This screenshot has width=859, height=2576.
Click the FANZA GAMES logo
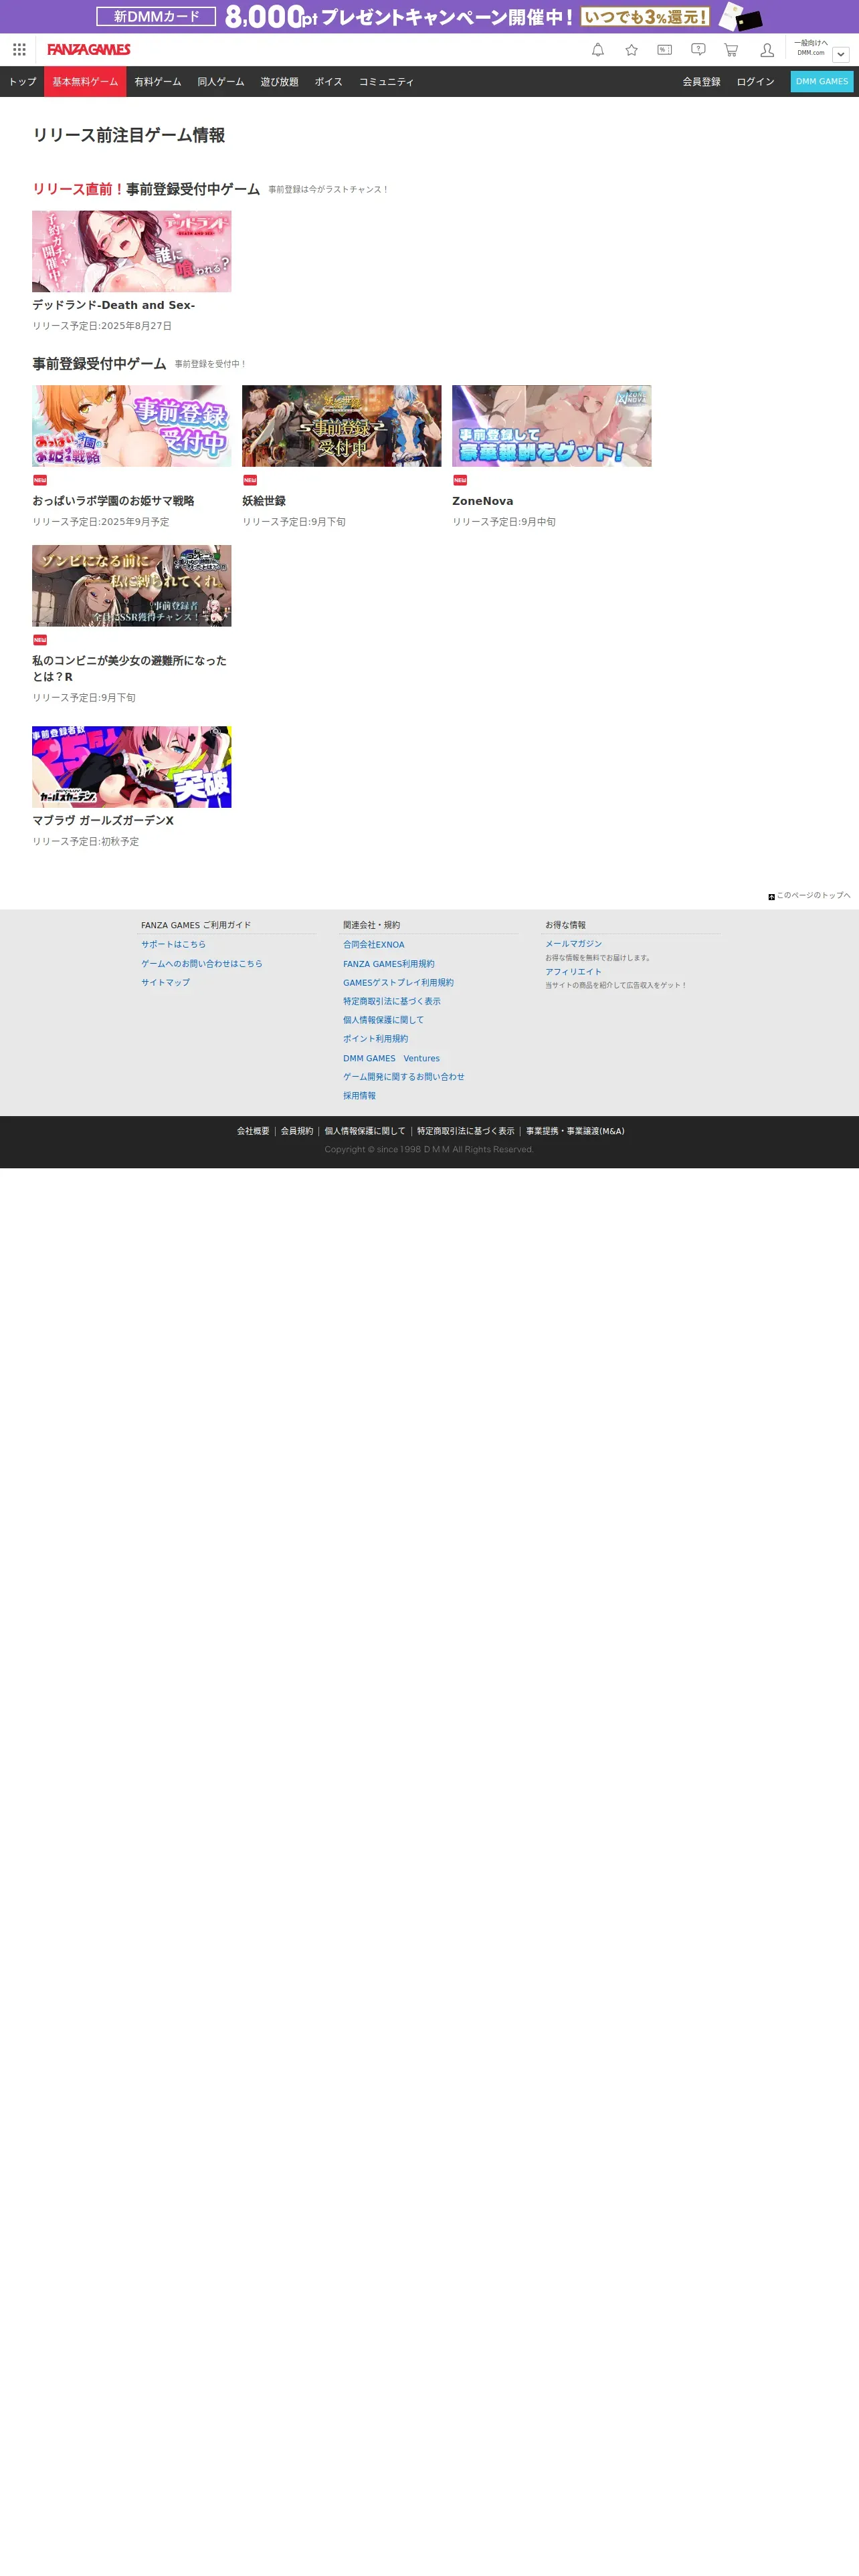pyautogui.click(x=89, y=50)
